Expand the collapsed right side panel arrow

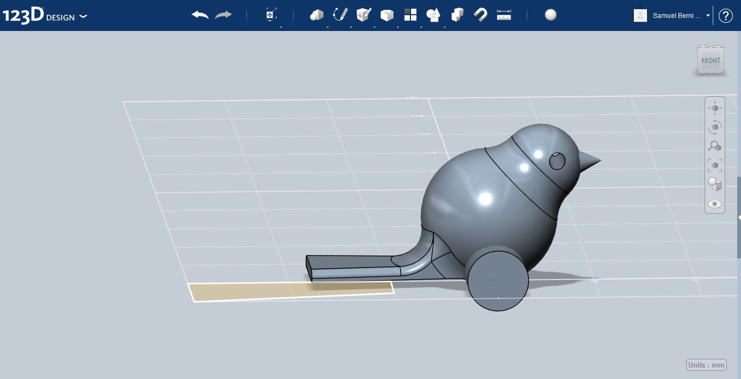[x=739, y=218]
